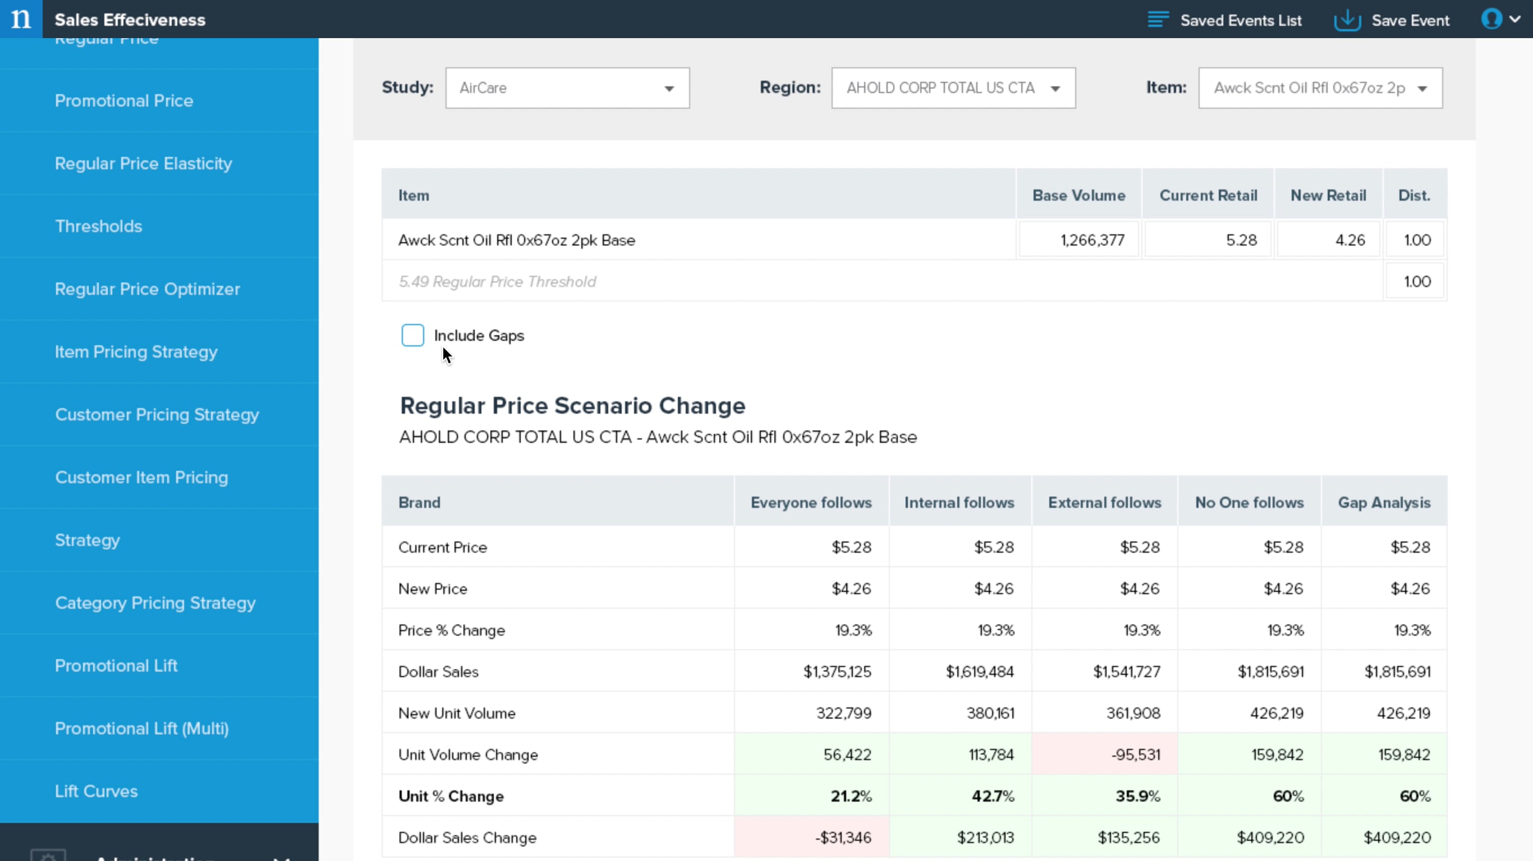The height and width of the screenshot is (861, 1533).
Task: Select Item Pricing Strategy
Action: tap(136, 351)
